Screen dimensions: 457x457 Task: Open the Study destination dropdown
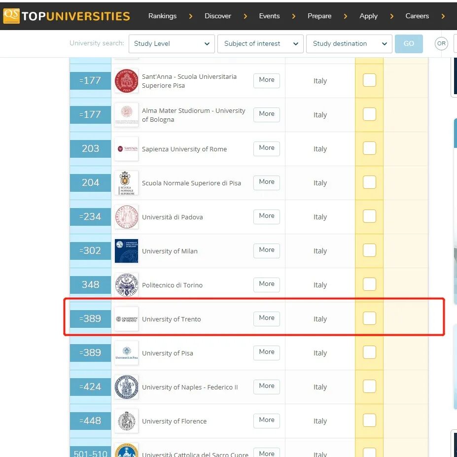349,44
